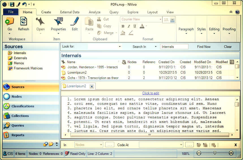
Task: Open the Classifications navigation button
Action: [x=31, y=106]
